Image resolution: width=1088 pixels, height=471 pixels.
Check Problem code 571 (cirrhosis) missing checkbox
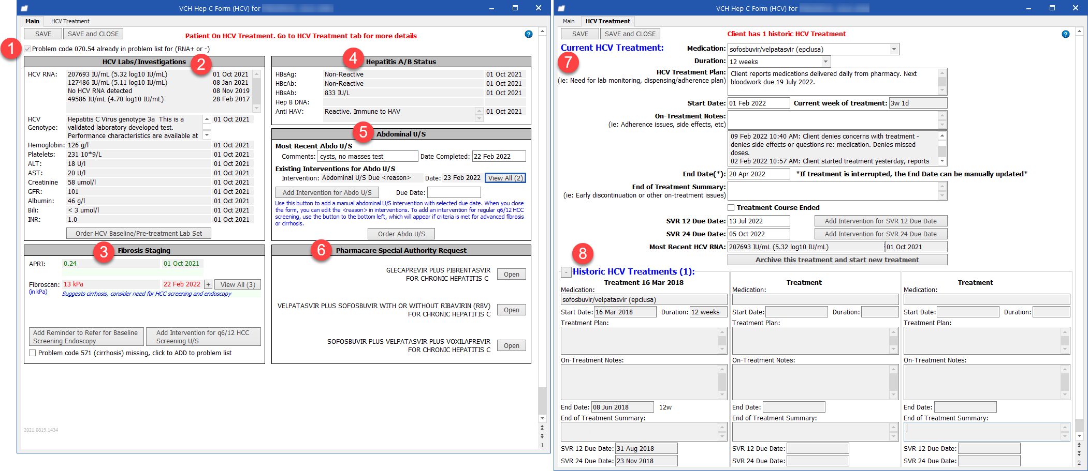pyautogui.click(x=32, y=353)
